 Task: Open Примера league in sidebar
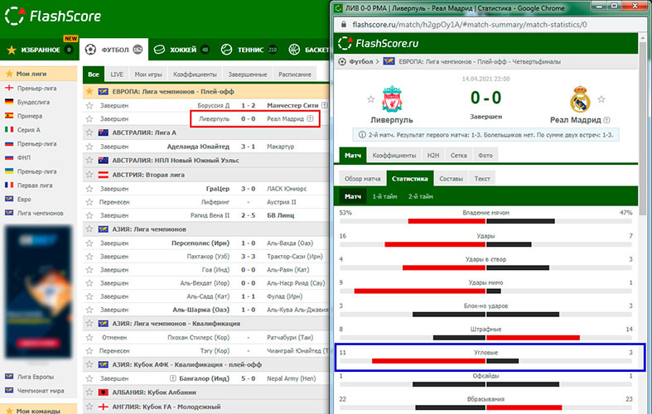(x=30, y=116)
